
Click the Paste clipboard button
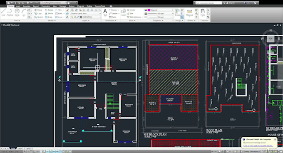pyautogui.click(x=203, y=12)
